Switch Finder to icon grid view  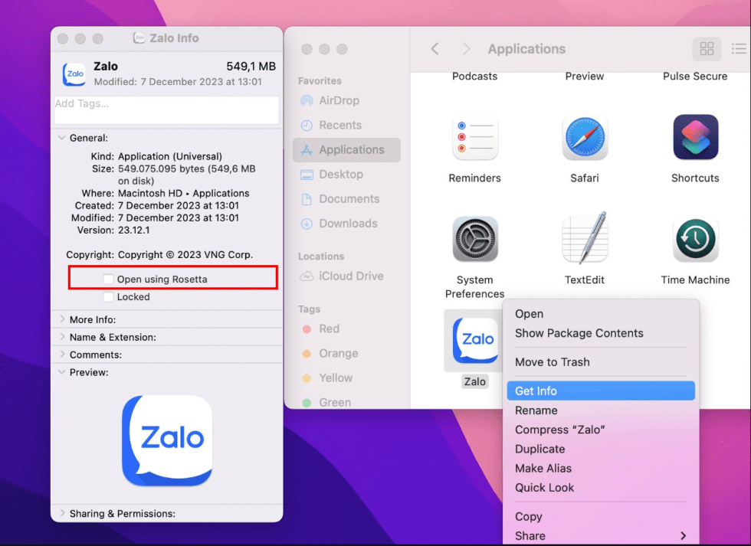pos(707,49)
